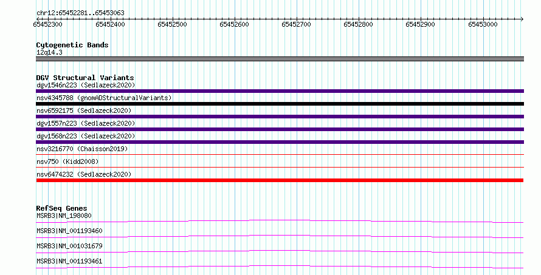Click the RefSeq Genes track title
Image resolution: width=541 pixels, height=275 pixels.
pyautogui.click(x=61, y=208)
